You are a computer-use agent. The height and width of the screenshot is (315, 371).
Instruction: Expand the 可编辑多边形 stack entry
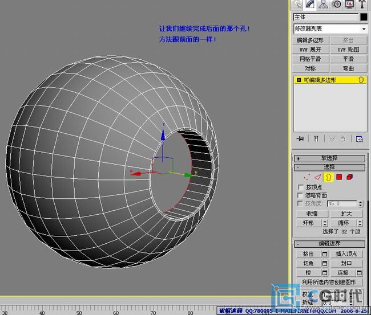click(299, 80)
